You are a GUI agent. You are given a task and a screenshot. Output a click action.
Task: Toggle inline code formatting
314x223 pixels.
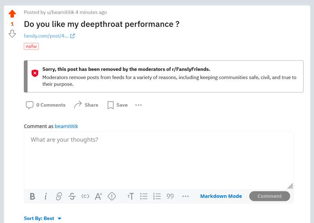[x=85, y=196]
